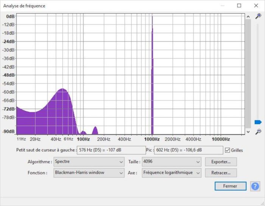Click the scrollbar up arrow
265x206 pixels.
pyautogui.click(x=248, y=17)
